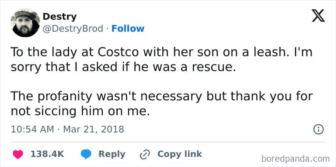Click the blue reply speech bubble icon

click(x=86, y=154)
